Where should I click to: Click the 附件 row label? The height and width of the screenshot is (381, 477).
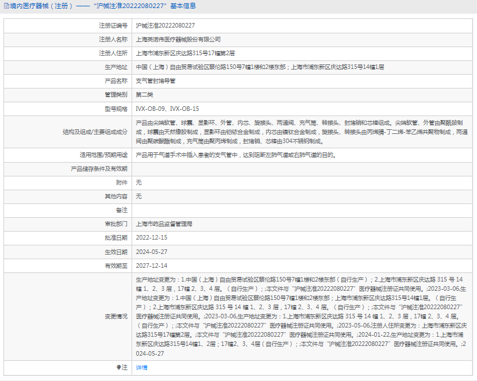(122, 182)
